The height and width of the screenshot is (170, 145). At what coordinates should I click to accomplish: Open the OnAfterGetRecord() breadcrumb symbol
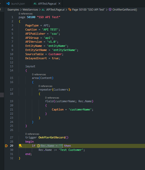click(125, 10)
